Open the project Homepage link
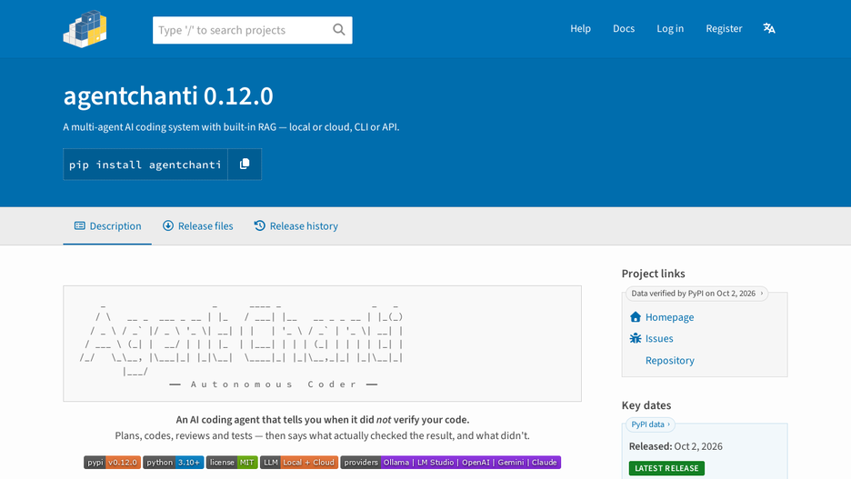The height and width of the screenshot is (479, 851). coord(669,317)
